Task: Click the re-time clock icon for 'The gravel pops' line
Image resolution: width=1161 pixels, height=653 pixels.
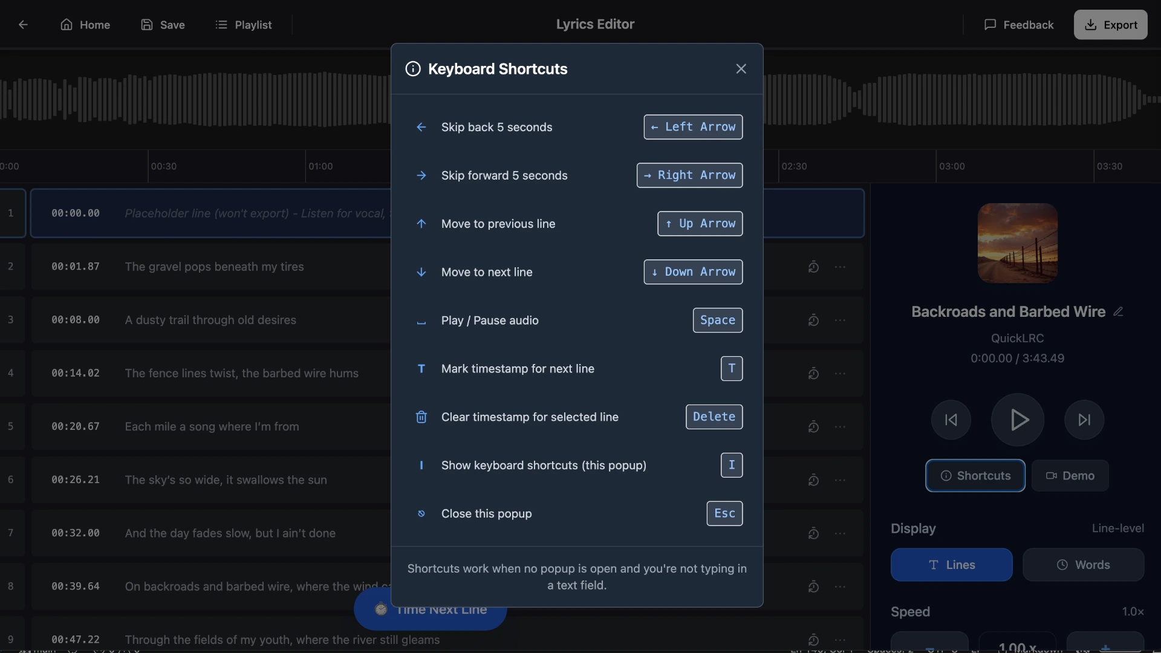Action: pos(813,267)
